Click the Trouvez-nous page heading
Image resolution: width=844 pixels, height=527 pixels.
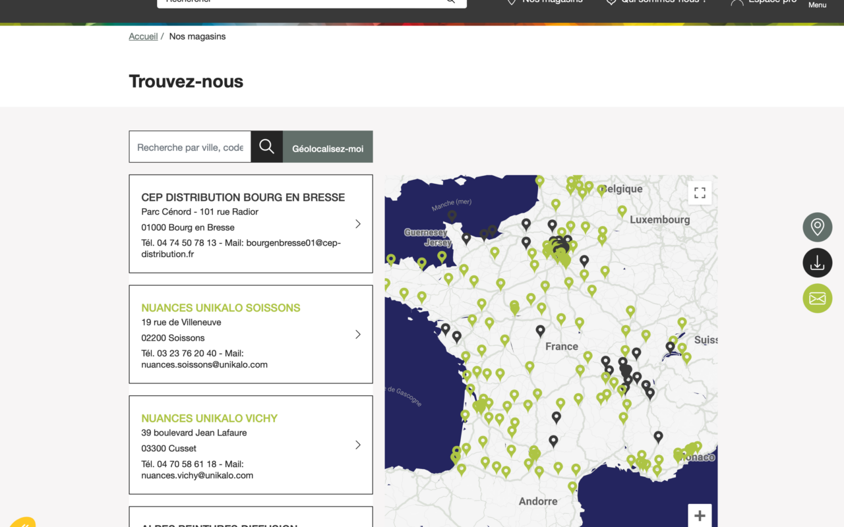(x=186, y=81)
